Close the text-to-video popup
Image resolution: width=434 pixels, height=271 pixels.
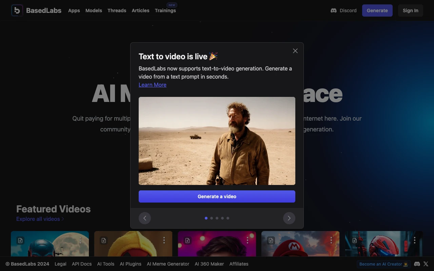295,51
